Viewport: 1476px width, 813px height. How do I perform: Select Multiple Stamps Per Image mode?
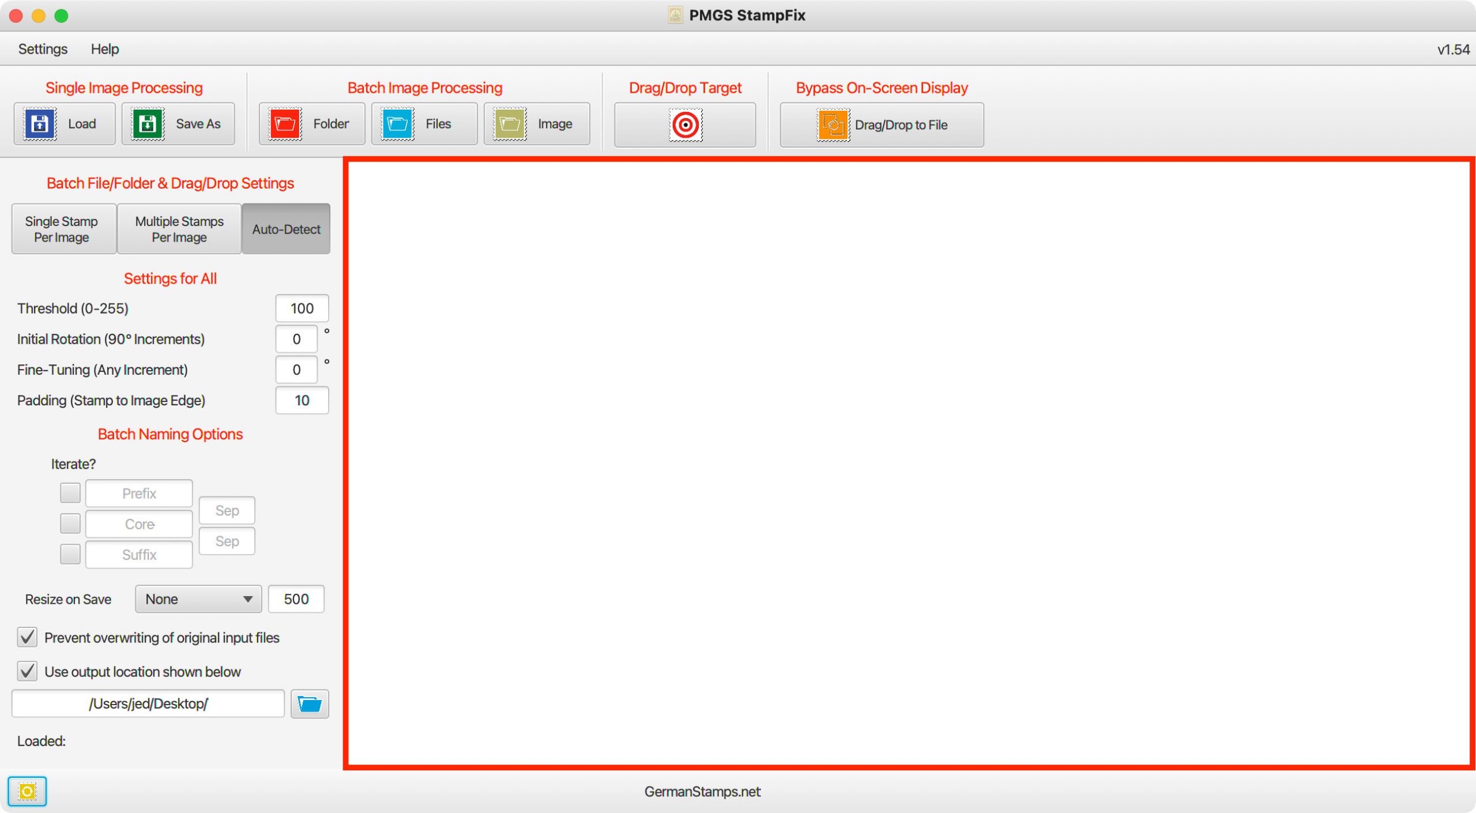click(179, 229)
